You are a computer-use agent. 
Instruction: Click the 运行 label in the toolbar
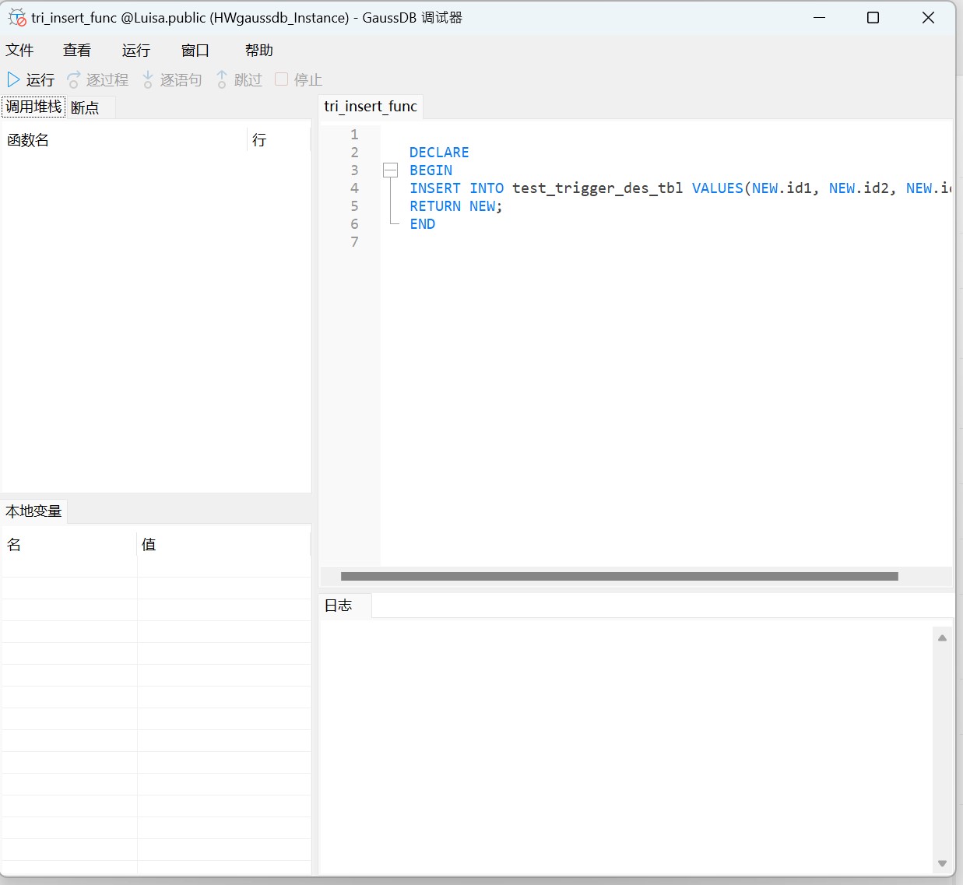click(40, 80)
